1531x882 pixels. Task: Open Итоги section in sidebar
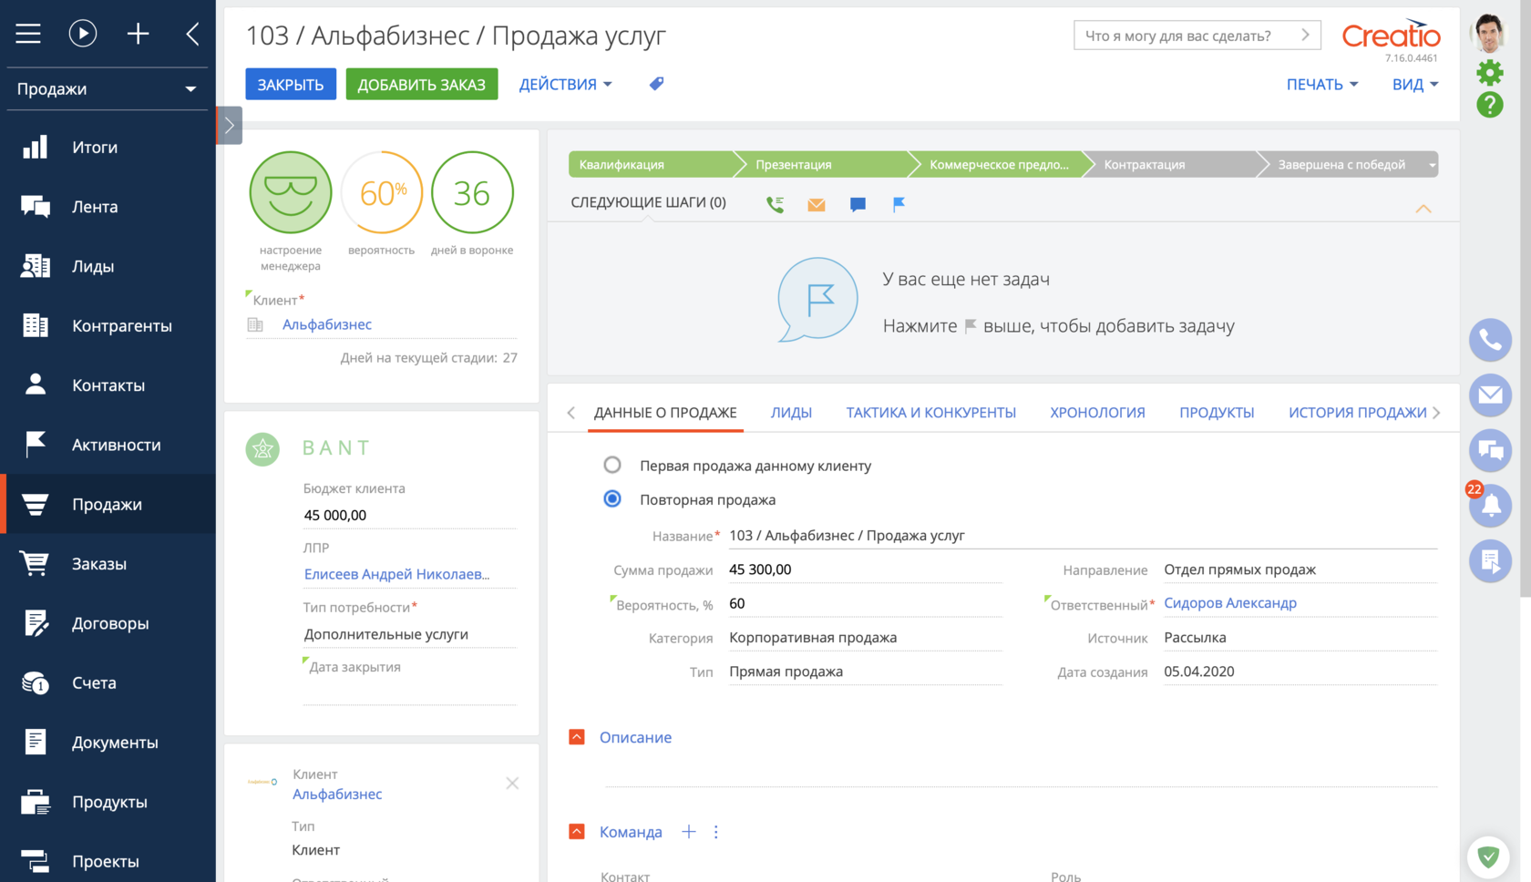click(108, 148)
